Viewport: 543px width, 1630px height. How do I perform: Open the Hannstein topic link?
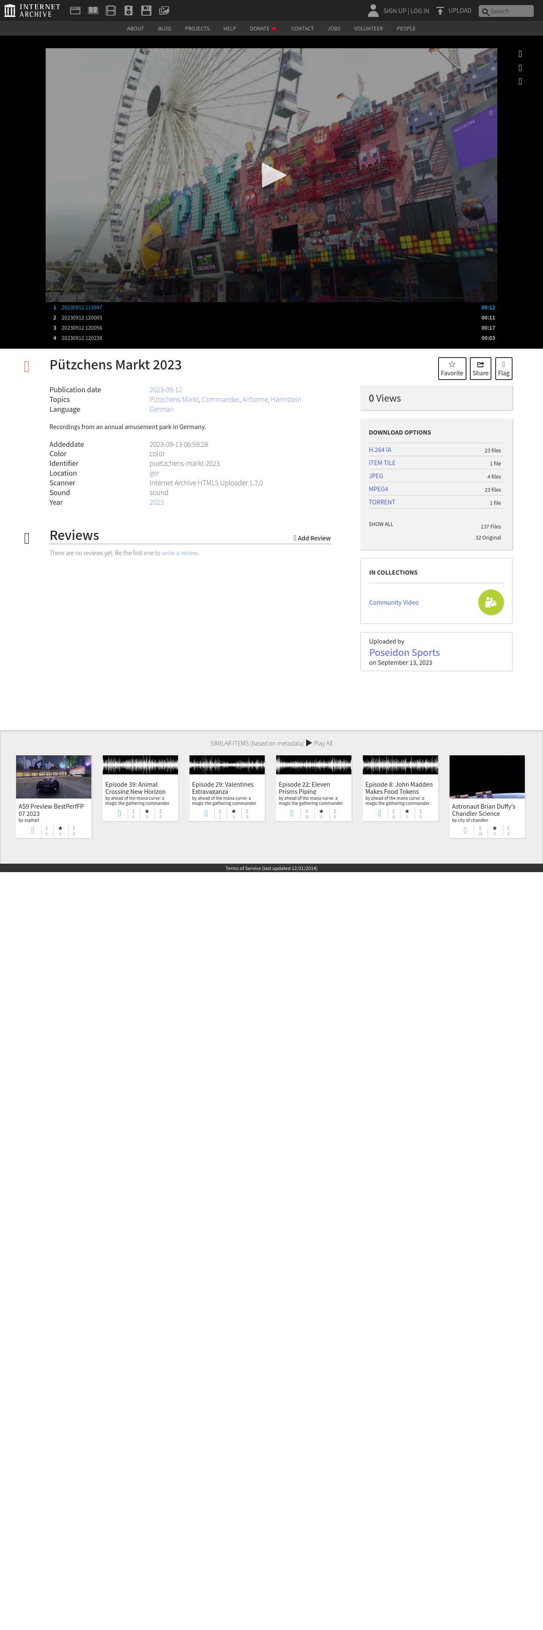tap(286, 399)
